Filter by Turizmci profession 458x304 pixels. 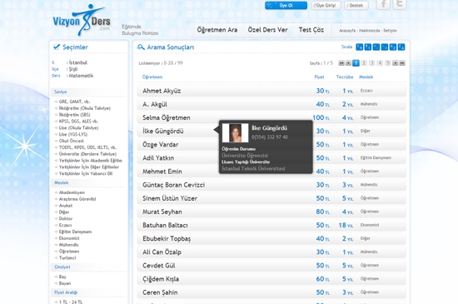(x=67, y=258)
